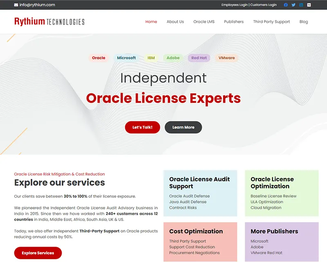Open the Support Cost Reduction link
Screen dimensions: 327x262
(x=192, y=247)
